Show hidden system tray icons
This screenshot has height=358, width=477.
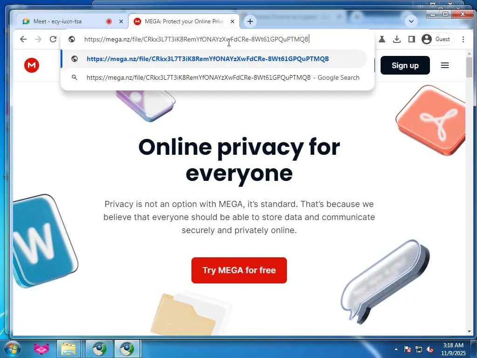tap(396, 349)
